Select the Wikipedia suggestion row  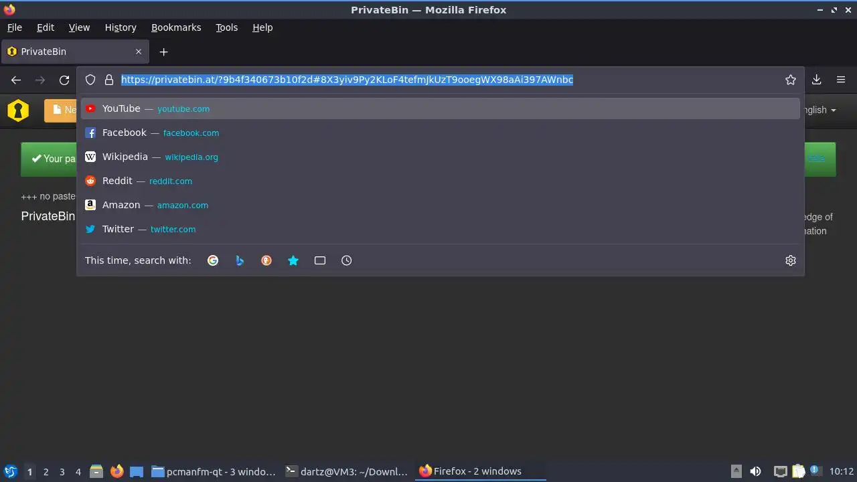pyautogui.click(x=441, y=157)
